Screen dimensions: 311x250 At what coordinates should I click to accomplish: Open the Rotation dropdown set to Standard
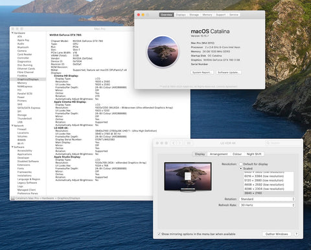(267, 199)
